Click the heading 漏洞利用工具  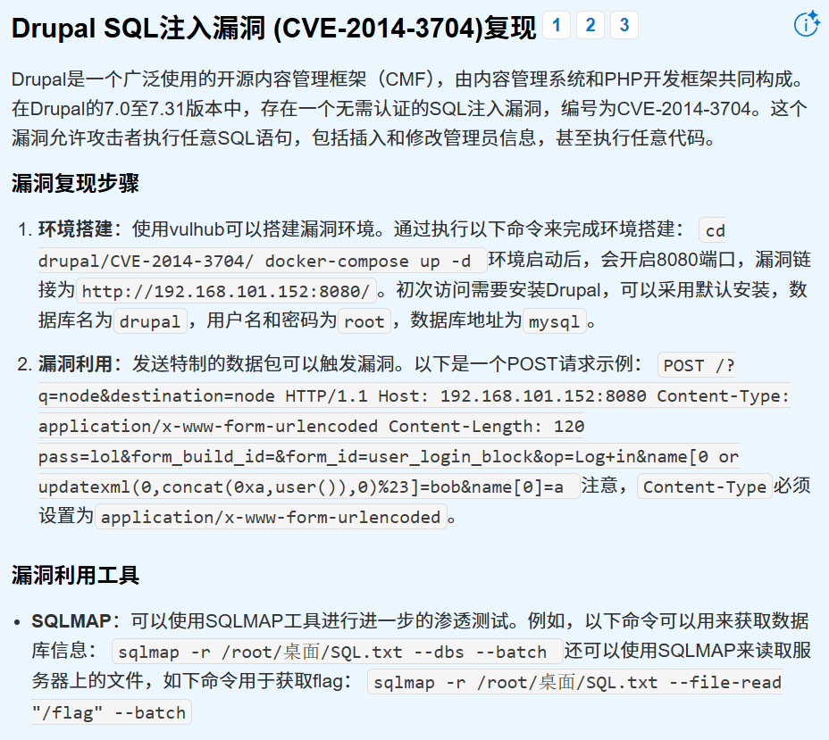(75, 575)
